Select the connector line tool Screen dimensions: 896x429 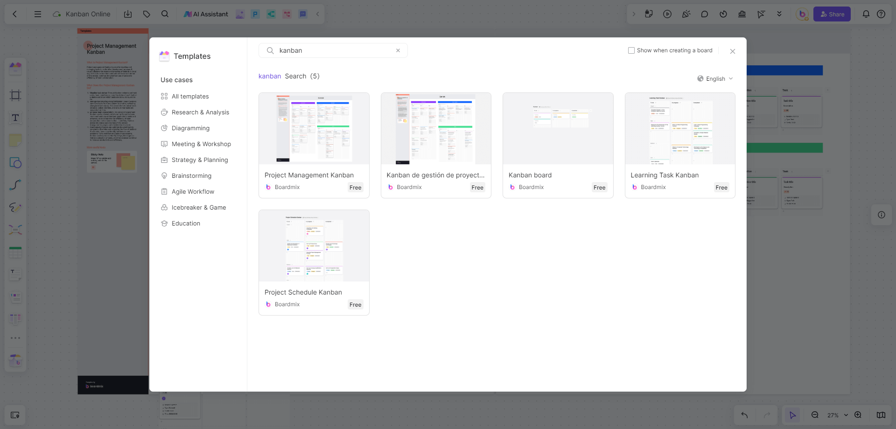(15, 185)
